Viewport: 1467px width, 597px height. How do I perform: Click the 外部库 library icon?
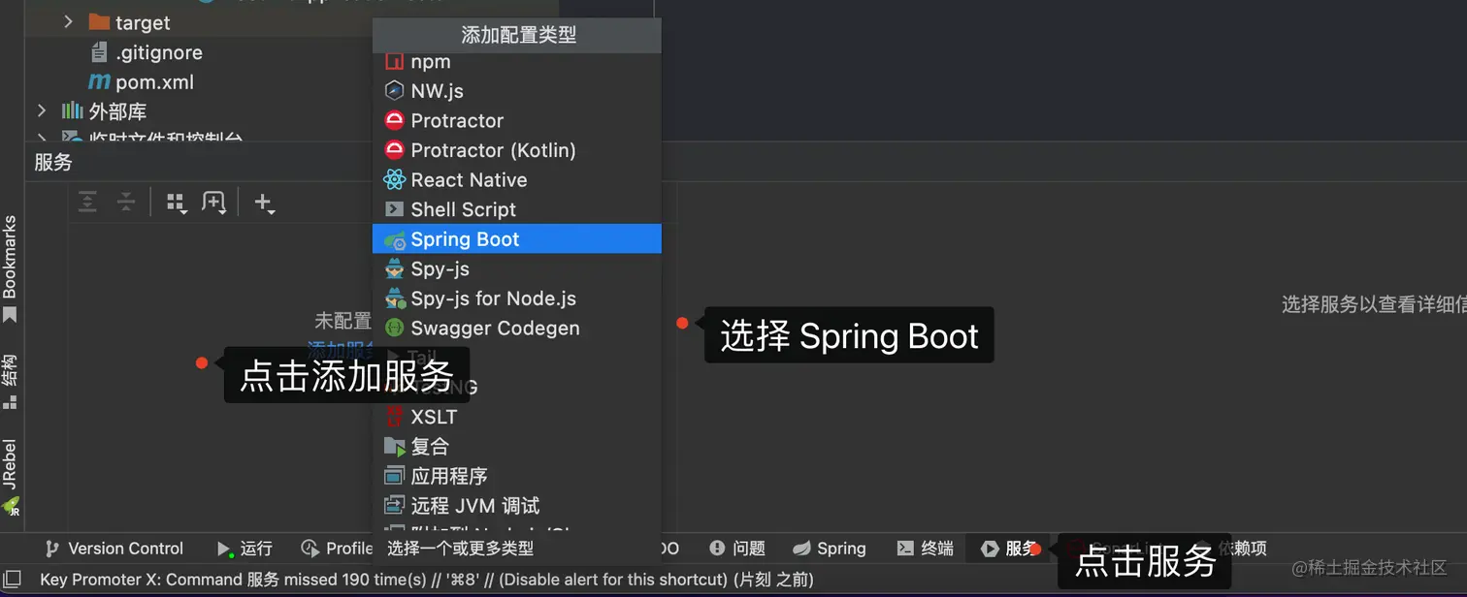(73, 110)
